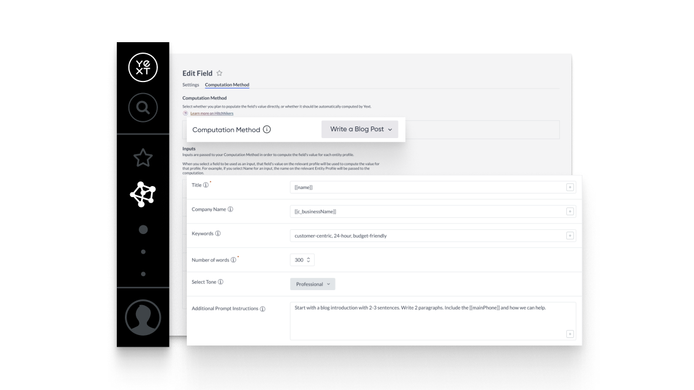Expand the Write a Blog Post dropdown
The width and height of the screenshot is (694, 390).
[360, 129]
